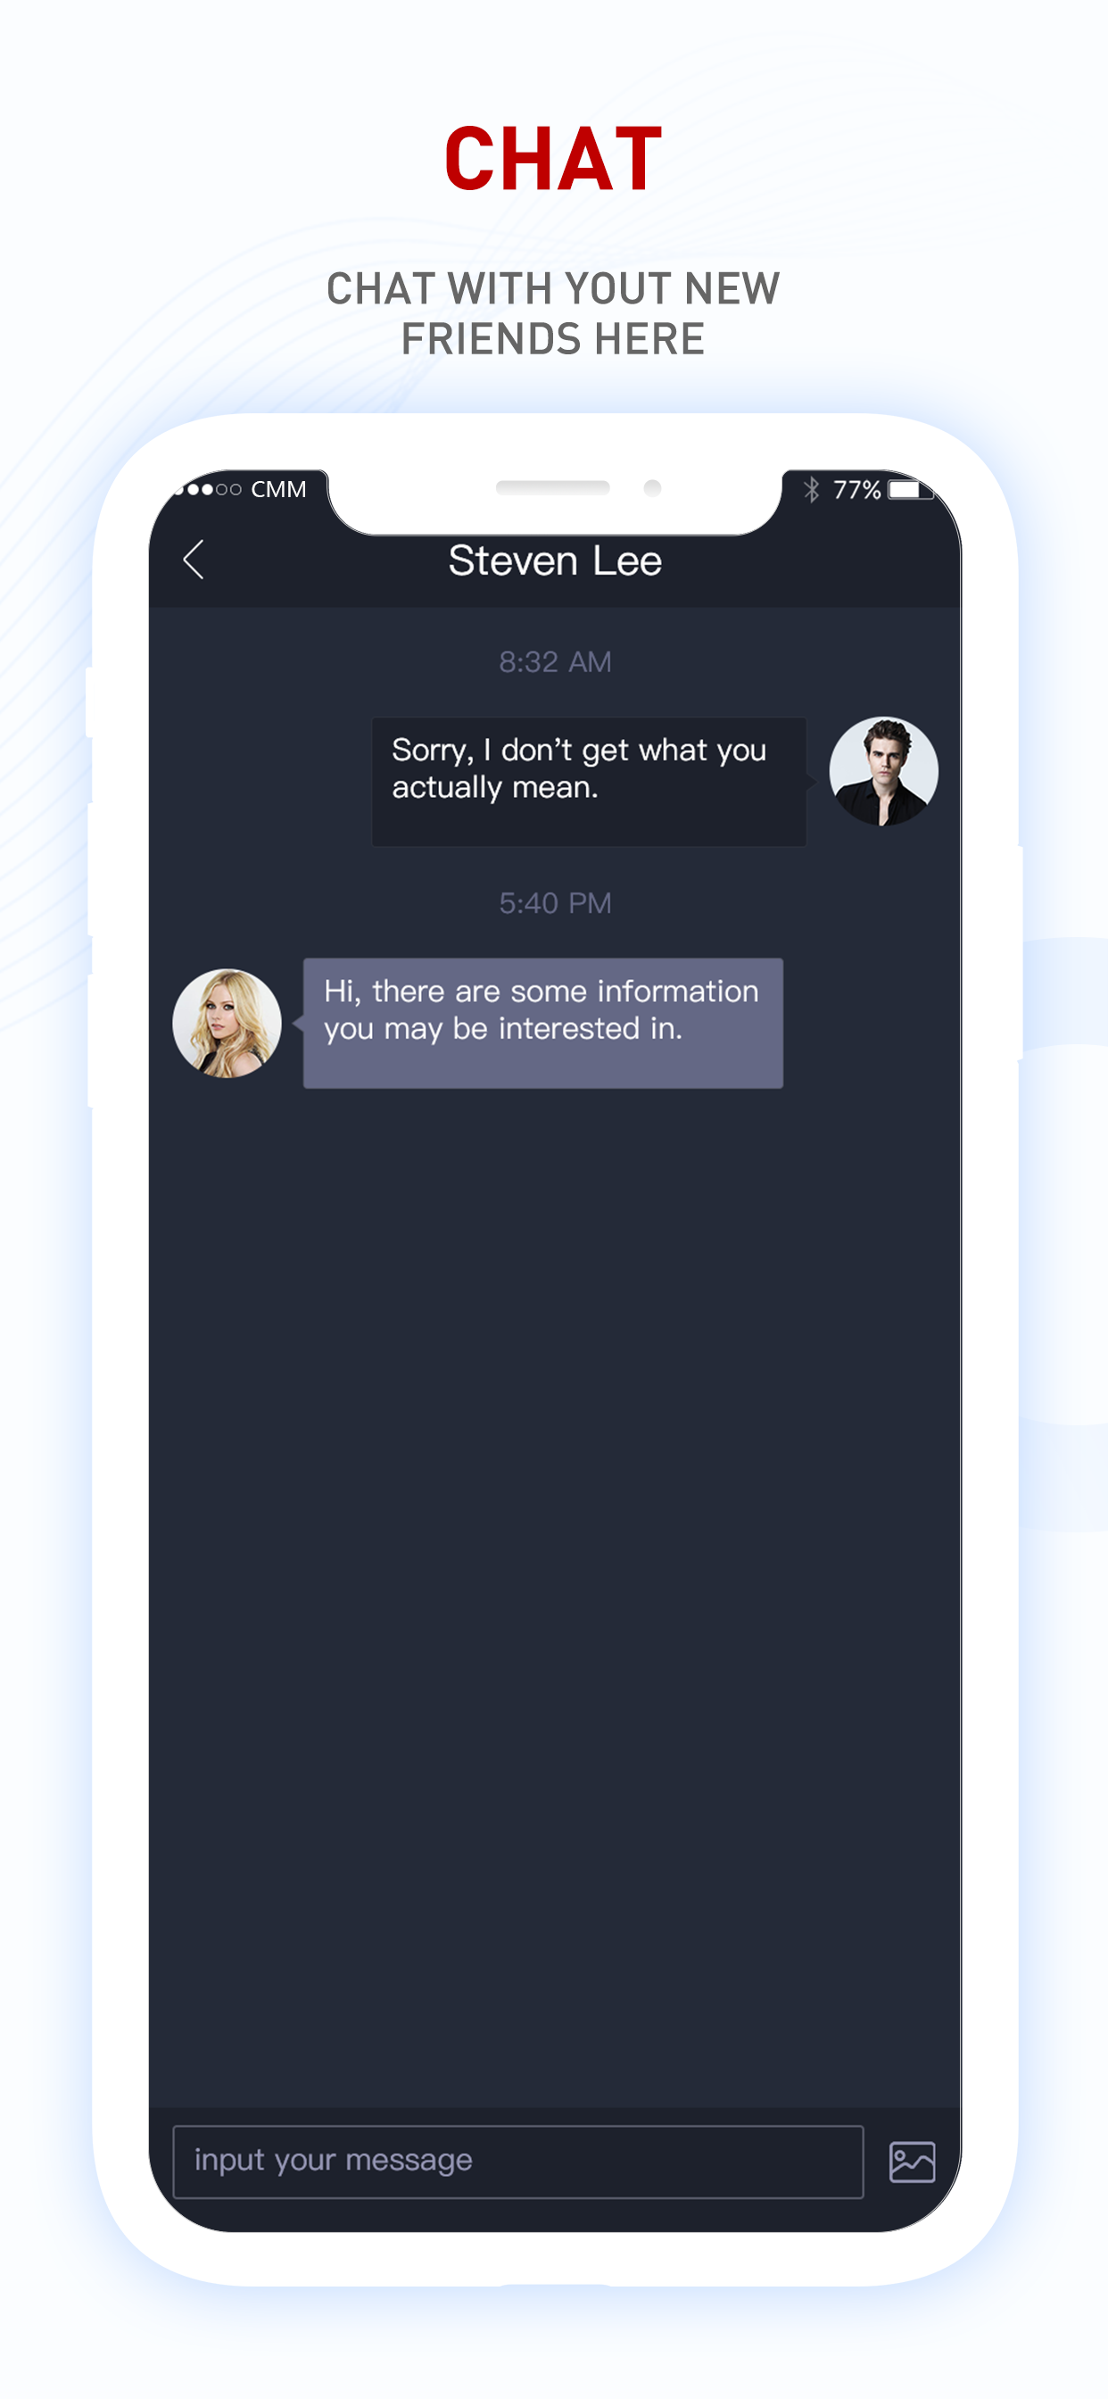Click 'CHAT WITH YOUT NEW FRIENDS HERE' subtitle
This screenshot has width=1108, height=2399.
tap(553, 314)
